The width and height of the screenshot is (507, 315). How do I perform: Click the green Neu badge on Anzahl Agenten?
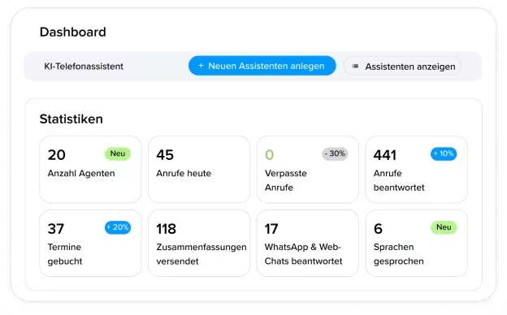118,153
